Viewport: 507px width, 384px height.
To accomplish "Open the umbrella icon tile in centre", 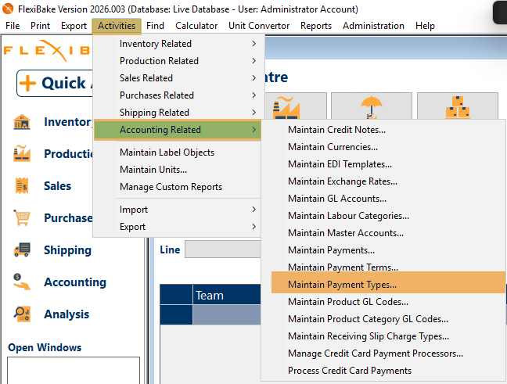I will click(372, 106).
